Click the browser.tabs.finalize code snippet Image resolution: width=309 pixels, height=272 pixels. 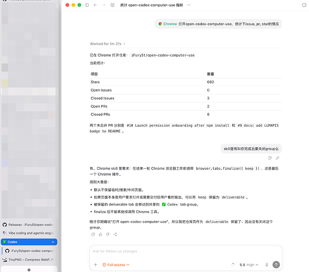(x=227, y=169)
